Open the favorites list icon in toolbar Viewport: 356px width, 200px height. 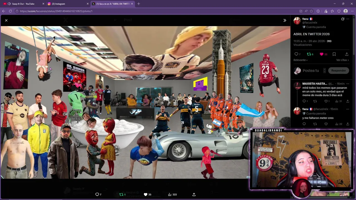332,11
